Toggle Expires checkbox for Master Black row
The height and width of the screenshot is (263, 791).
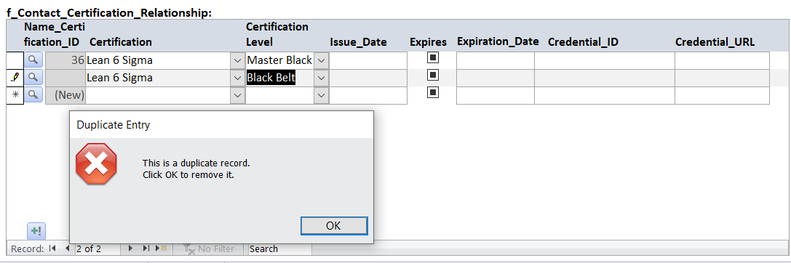[433, 57]
